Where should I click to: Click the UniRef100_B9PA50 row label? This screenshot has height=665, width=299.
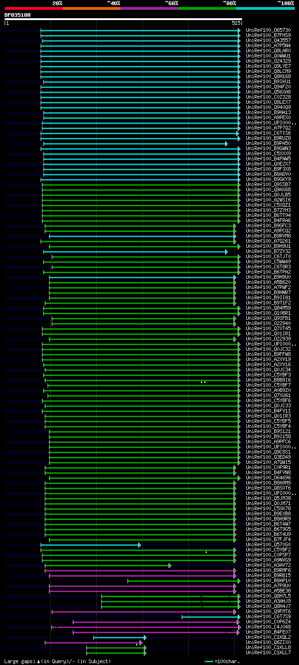(268, 144)
